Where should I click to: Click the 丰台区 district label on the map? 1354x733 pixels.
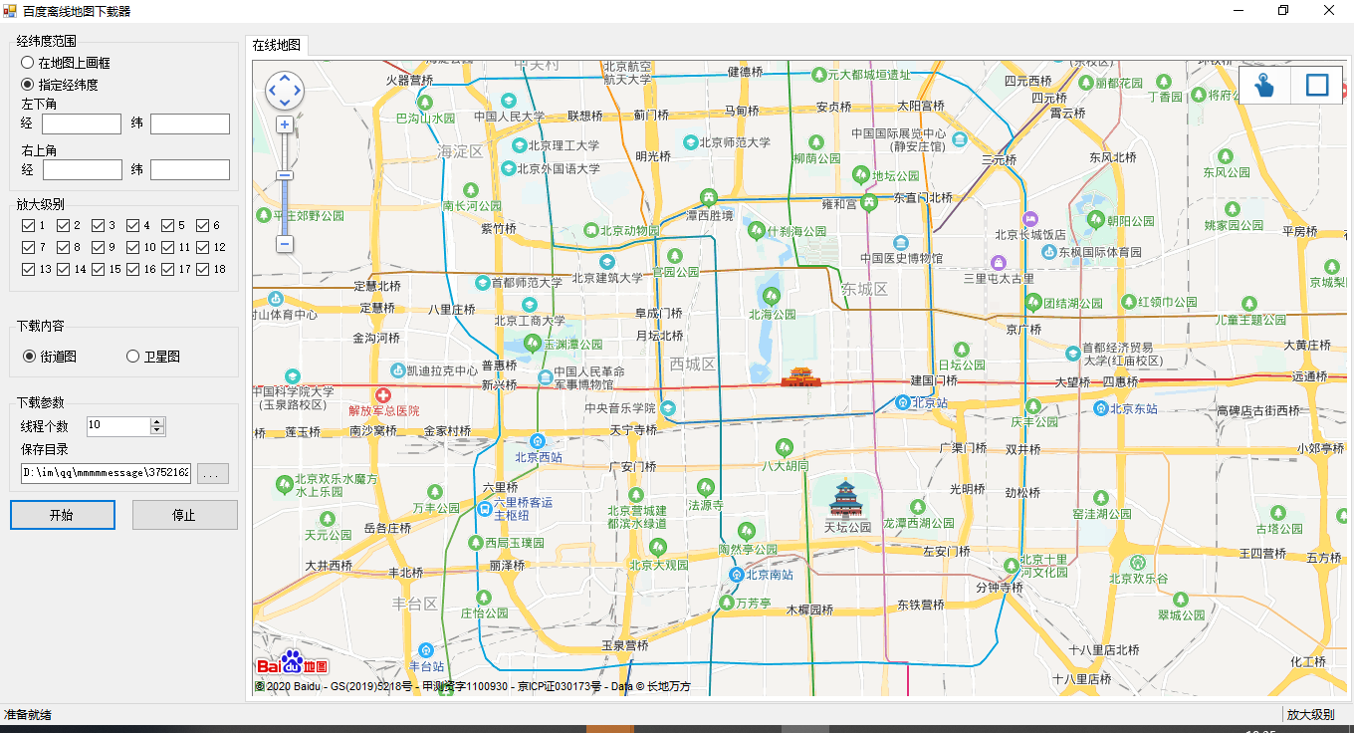tap(414, 604)
